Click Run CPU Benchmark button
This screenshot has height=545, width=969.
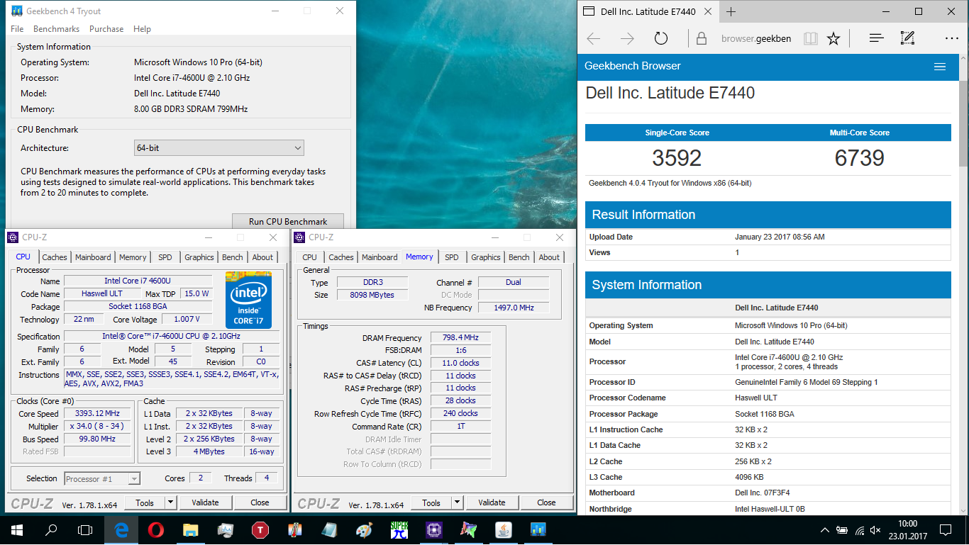pos(288,221)
